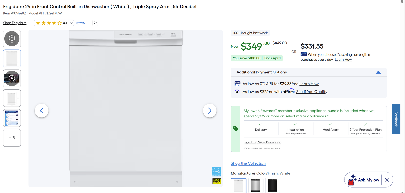Click Sign In to View Promotion

coord(262,142)
